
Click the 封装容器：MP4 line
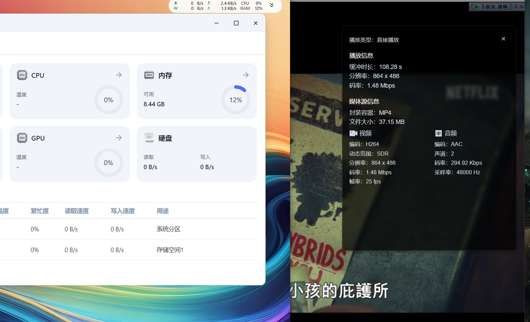pos(370,113)
